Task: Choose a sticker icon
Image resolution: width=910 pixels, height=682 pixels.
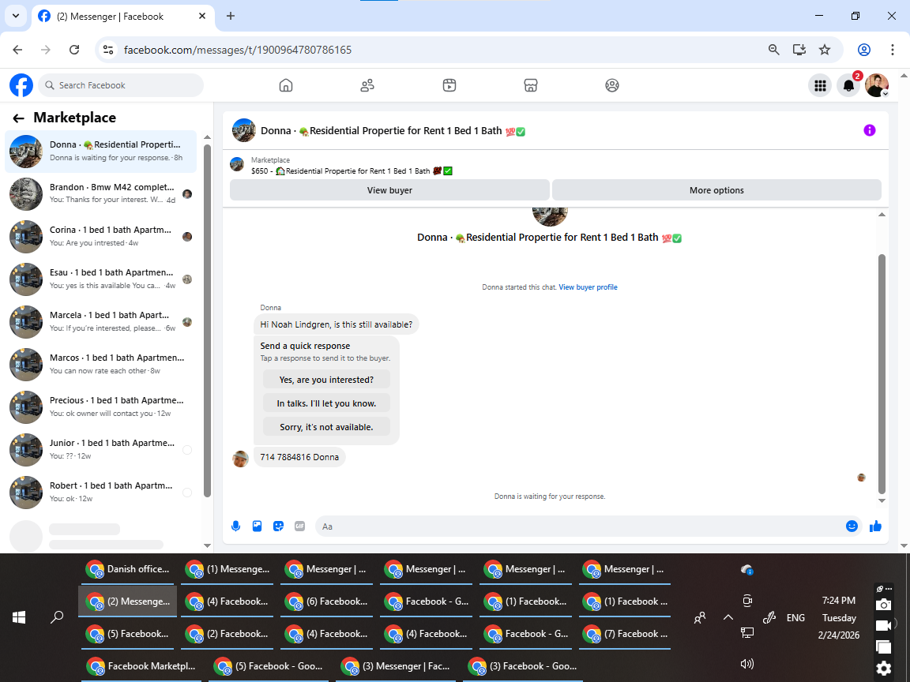Action: coord(279,526)
